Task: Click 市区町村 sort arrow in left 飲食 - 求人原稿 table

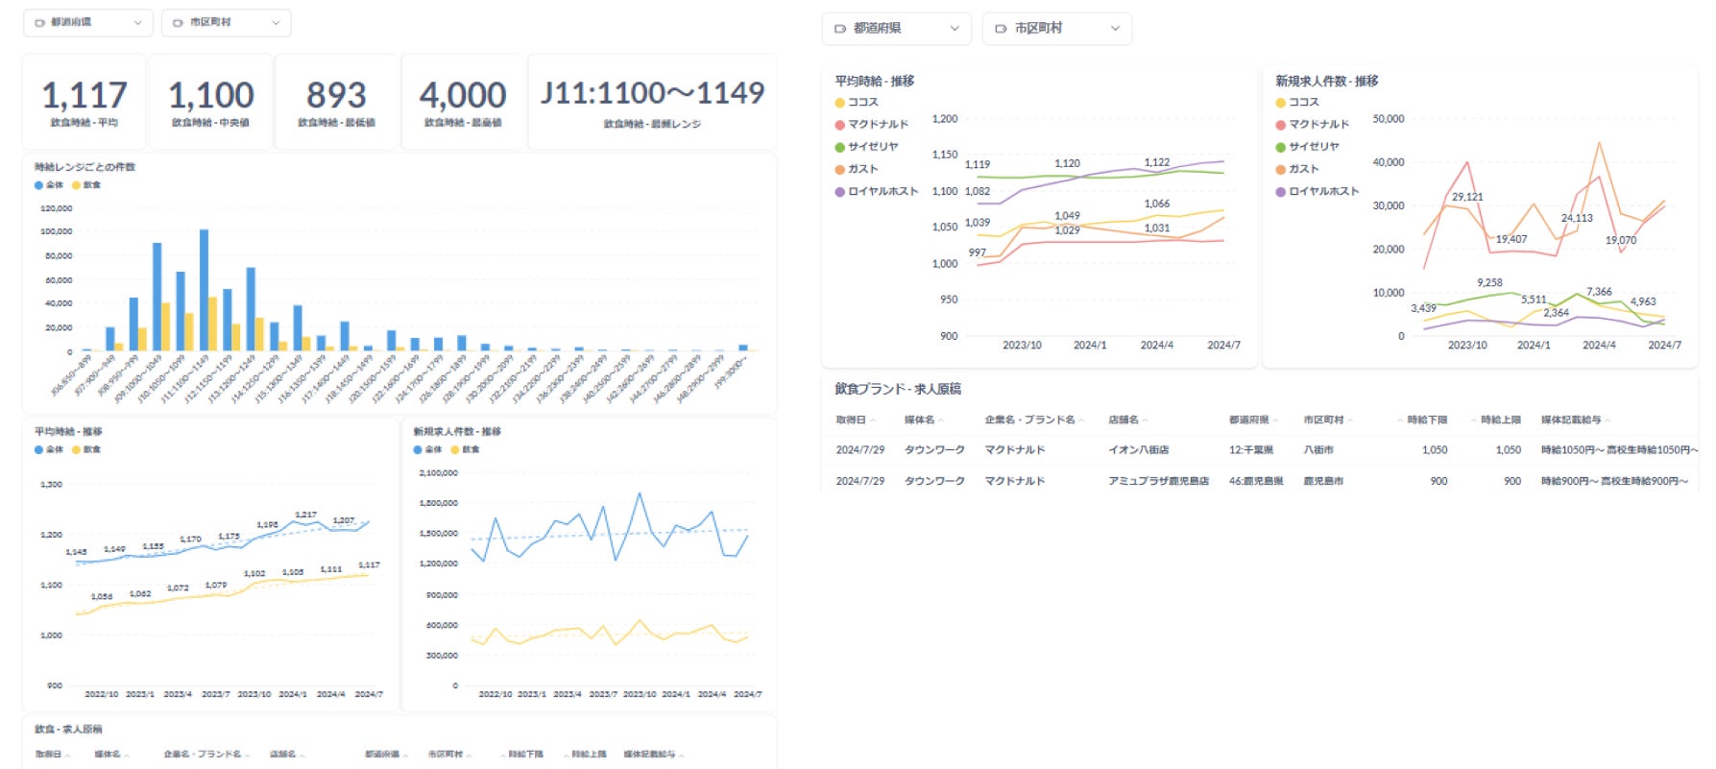Action: pos(469,756)
